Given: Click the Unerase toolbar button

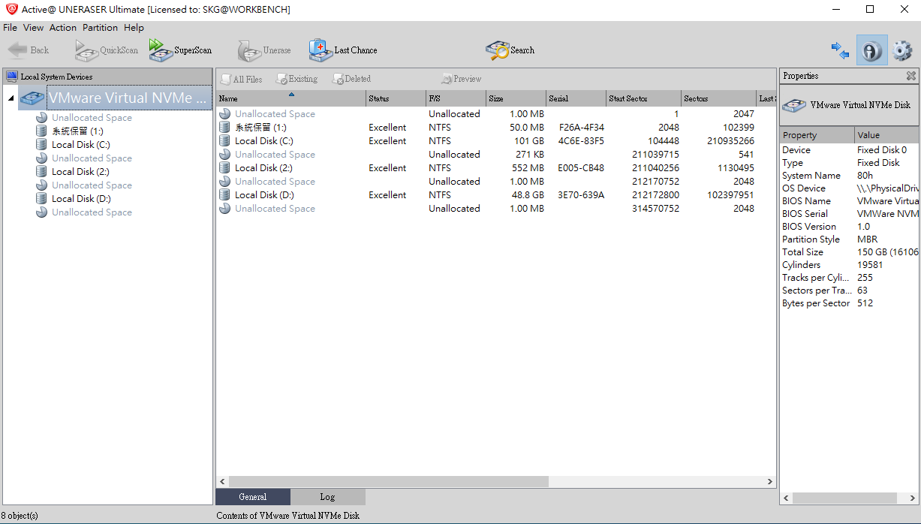Looking at the screenshot, I should point(264,50).
